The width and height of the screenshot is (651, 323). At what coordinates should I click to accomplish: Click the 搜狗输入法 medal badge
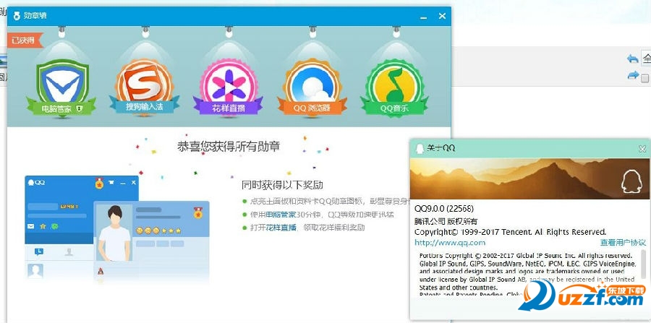coord(144,86)
